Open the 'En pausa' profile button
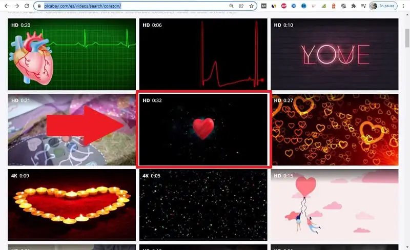Viewport: 410px width, 250px height. click(x=383, y=6)
